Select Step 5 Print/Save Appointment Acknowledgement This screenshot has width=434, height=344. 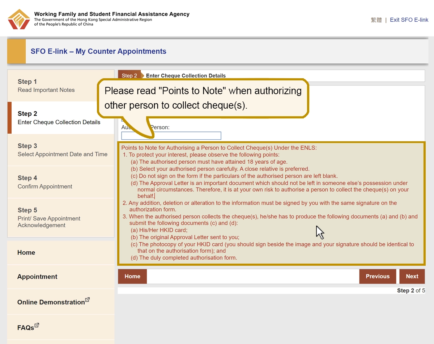61,218
